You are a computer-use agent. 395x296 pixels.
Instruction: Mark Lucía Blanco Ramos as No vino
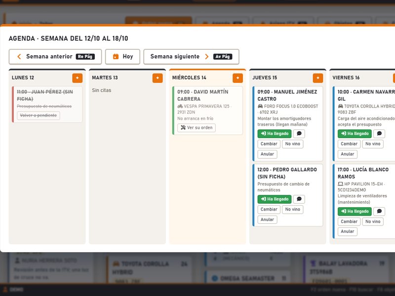point(373,222)
